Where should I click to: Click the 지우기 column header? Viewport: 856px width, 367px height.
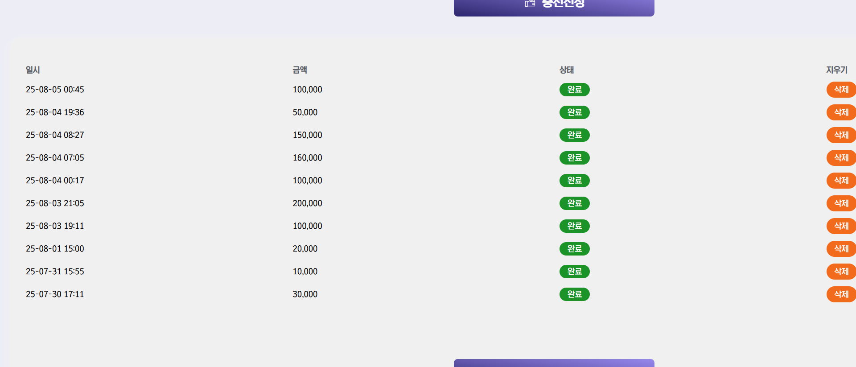pyautogui.click(x=836, y=70)
